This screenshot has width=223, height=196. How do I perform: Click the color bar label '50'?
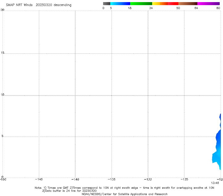tap(178, 8)
